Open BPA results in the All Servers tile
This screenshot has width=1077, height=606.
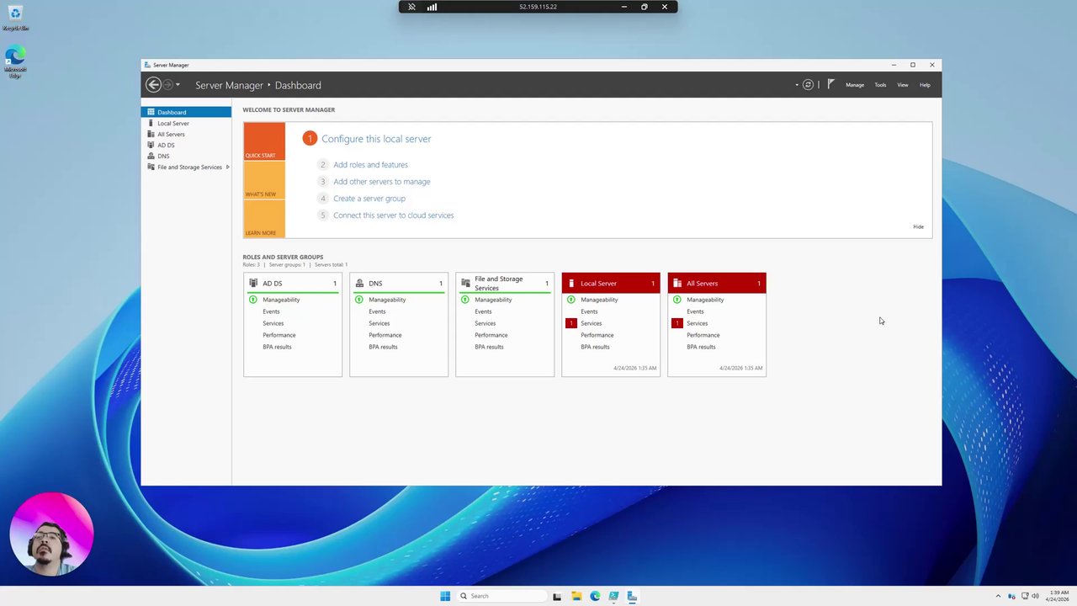(x=701, y=347)
